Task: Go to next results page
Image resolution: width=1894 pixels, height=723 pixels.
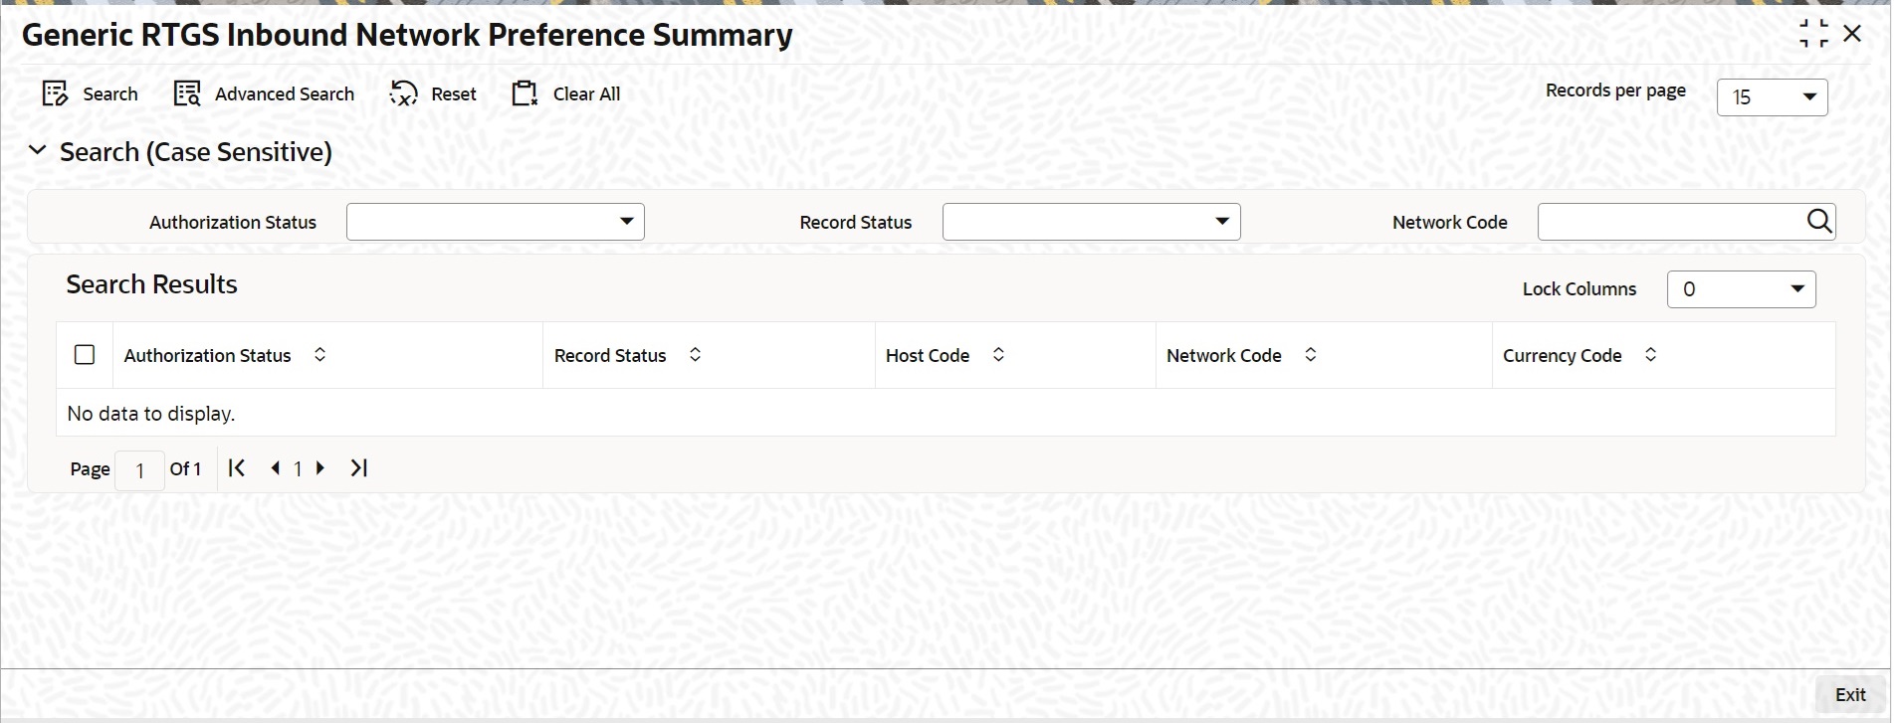Action: pyautogui.click(x=320, y=468)
